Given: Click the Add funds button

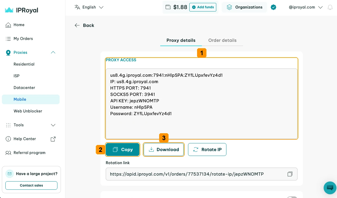Looking at the screenshot, I should [x=203, y=7].
